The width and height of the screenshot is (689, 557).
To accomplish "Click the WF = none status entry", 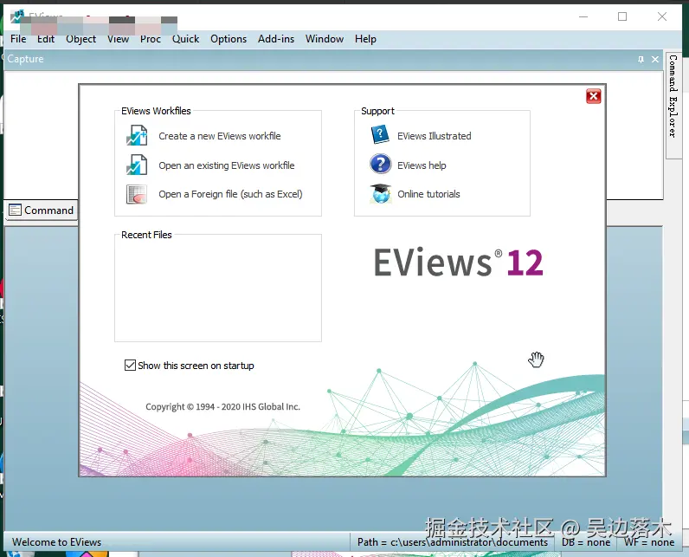I will [649, 542].
